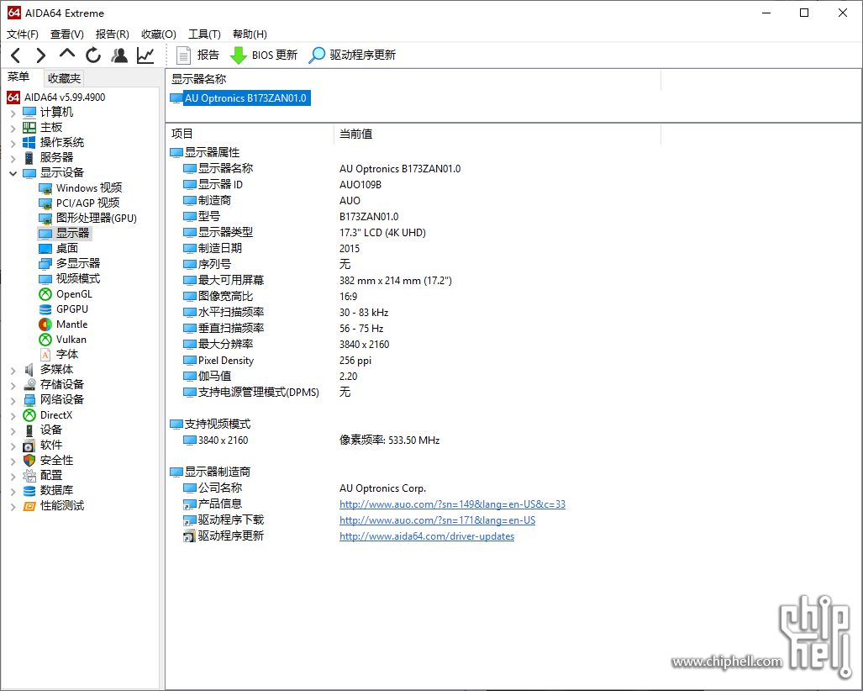Expand the 多媒体 tree node
Screen dimensions: 863x691
13,371
